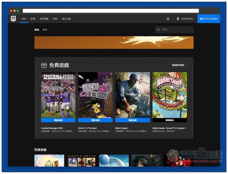Click the green maximize window button
Screen dimensions: 228x174
(18, 11)
